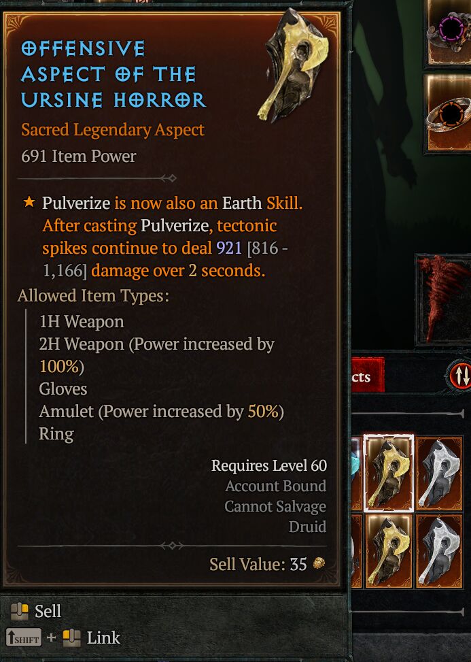The image size is (471, 662).
Task: Select the partly hidden item in bottom row
Action: pos(357,551)
